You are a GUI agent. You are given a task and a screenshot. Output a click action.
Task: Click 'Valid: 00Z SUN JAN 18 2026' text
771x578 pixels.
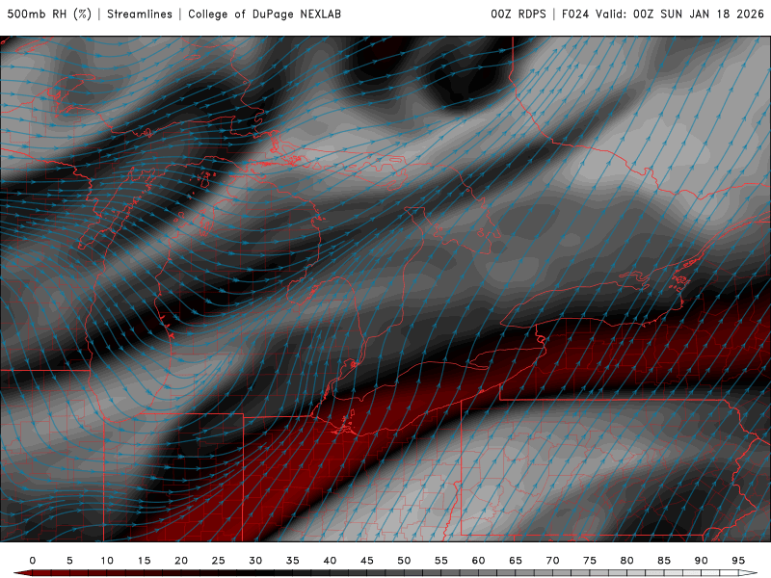coord(680,13)
